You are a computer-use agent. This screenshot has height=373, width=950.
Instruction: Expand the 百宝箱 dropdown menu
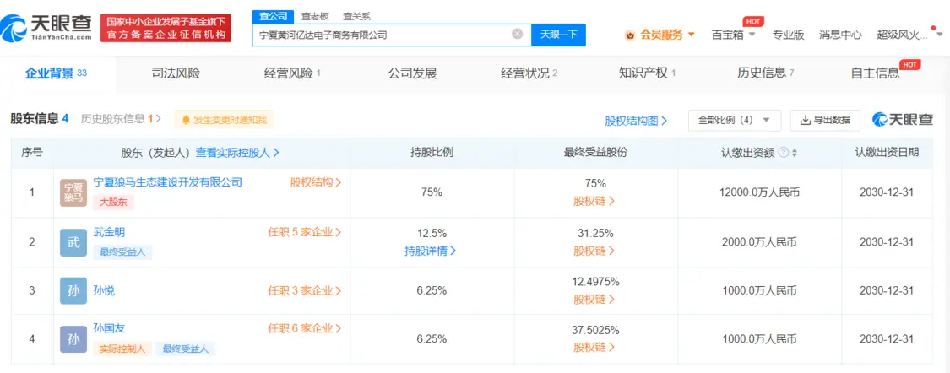752,35
